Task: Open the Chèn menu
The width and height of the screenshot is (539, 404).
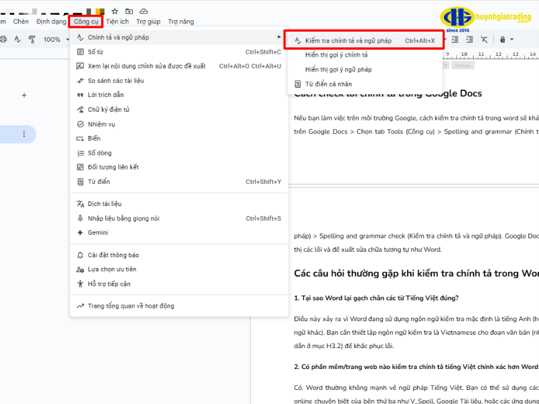Action: tap(20, 21)
